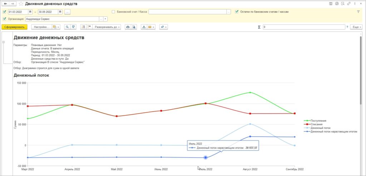Add report to favorites via star icon
Screen dimensions: 366x176
[21, 4]
